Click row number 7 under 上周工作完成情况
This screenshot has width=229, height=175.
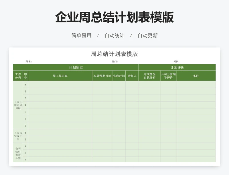tap(25, 126)
